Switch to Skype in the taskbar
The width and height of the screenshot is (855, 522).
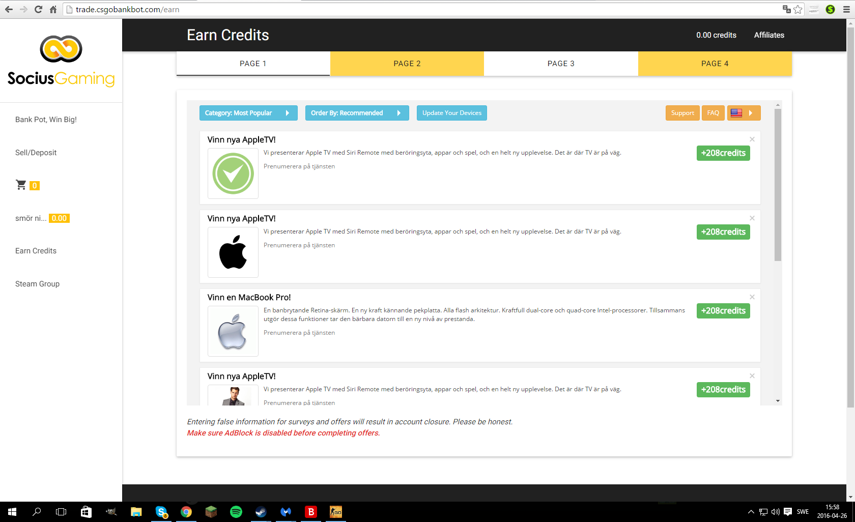click(x=161, y=512)
